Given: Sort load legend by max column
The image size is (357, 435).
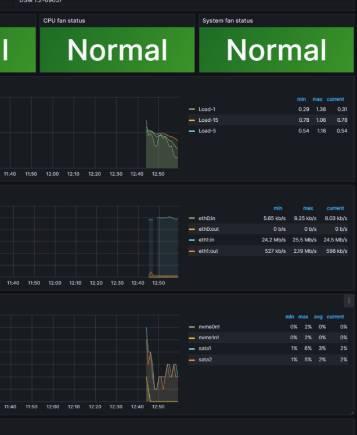Looking at the screenshot, I should point(318,99).
